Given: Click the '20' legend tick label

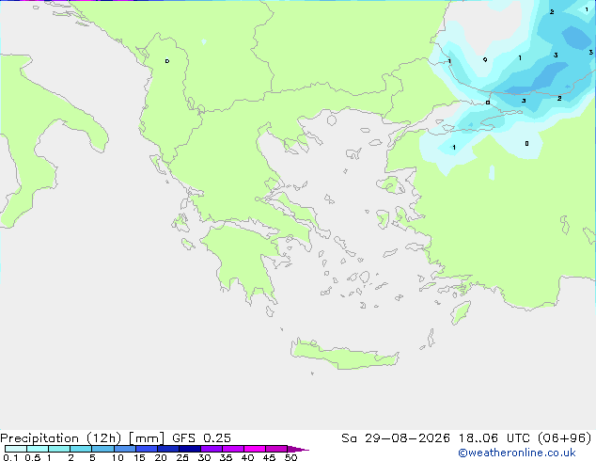Looking at the screenshot, I should click(161, 457).
